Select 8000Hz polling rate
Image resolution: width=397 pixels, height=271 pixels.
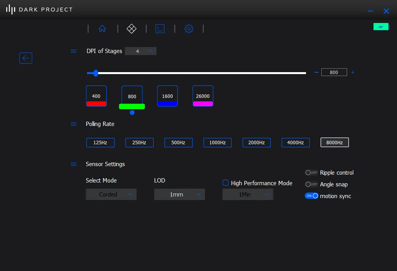(x=335, y=142)
